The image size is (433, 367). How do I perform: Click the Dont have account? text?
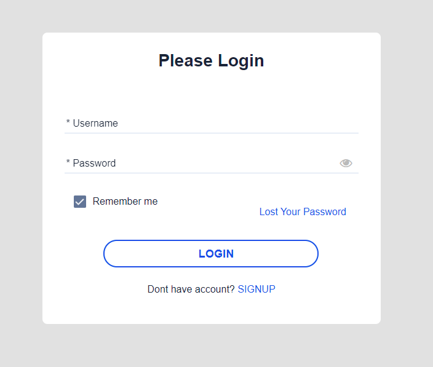(x=191, y=289)
